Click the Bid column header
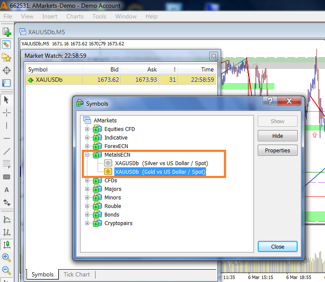325x282 pixels. [102, 69]
